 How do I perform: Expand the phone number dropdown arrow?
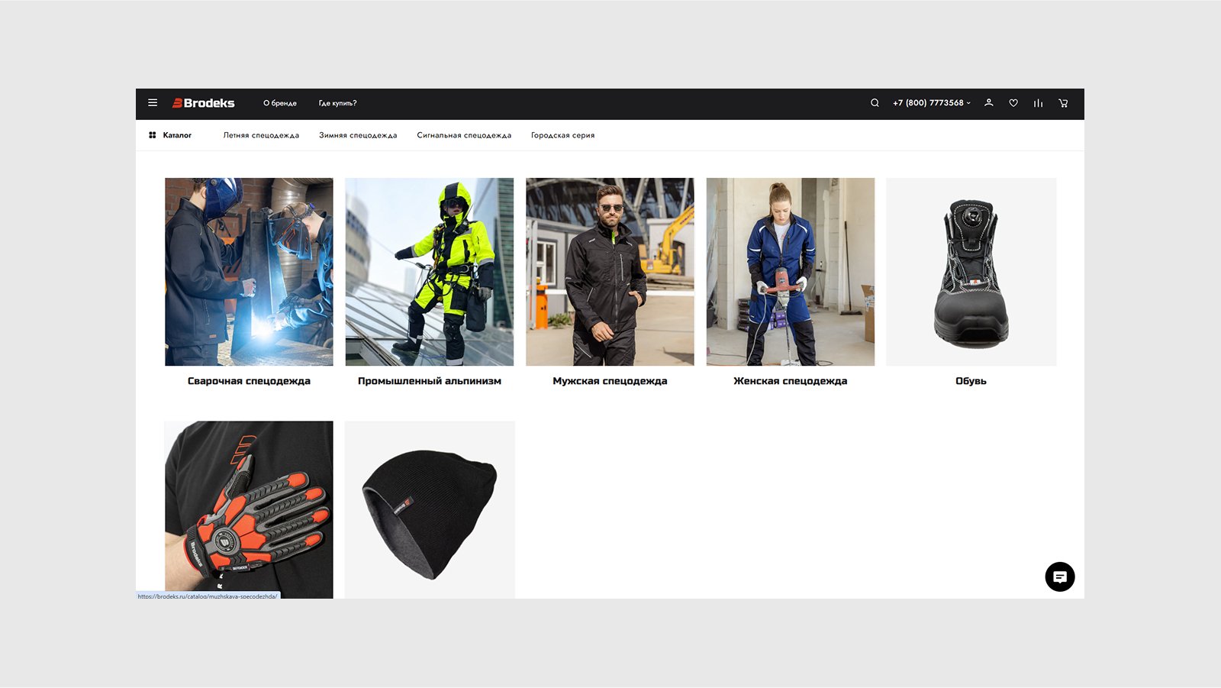tap(968, 103)
